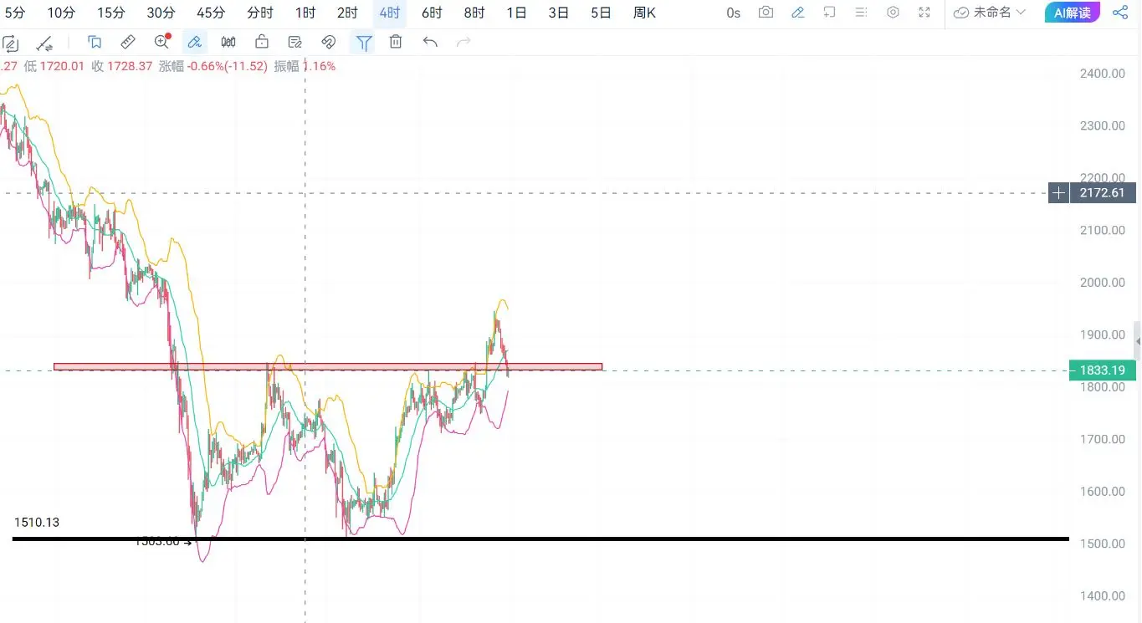This screenshot has height=623, width=1142.
Task: Switch to the 30分 timeframe
Action: point(161,13)
